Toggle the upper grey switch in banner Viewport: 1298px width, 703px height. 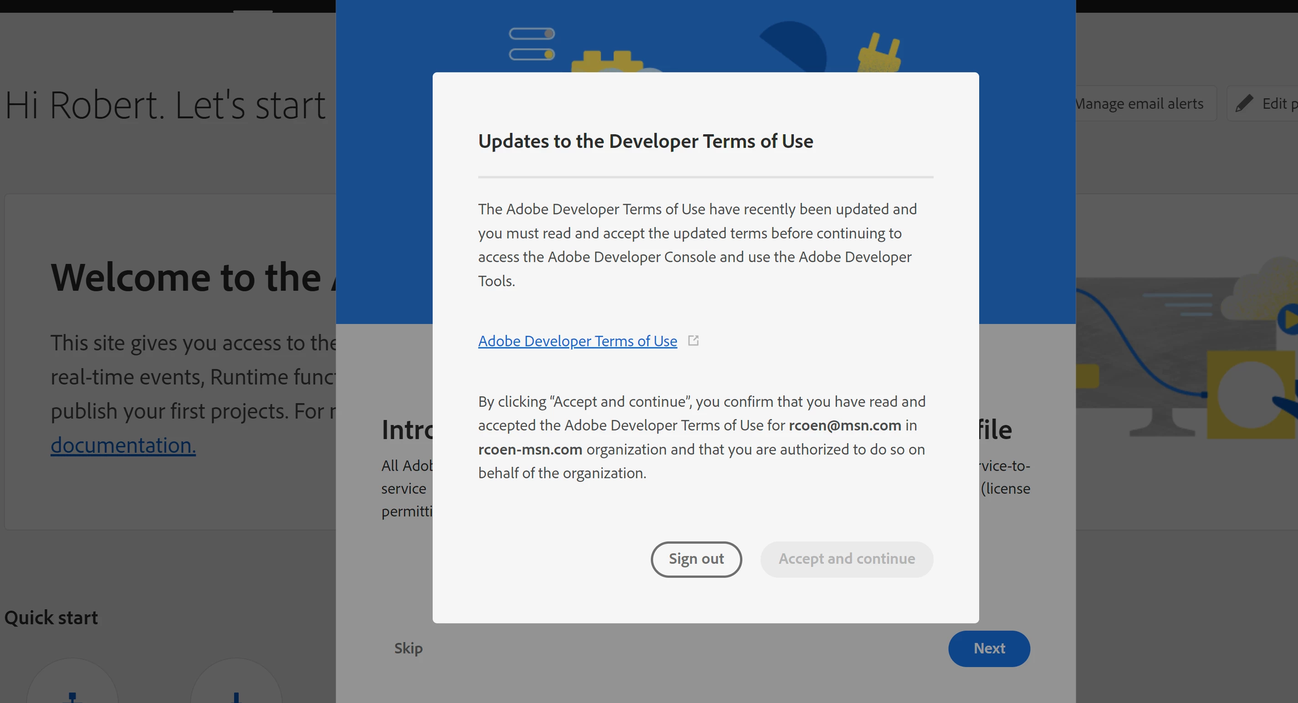531,34
